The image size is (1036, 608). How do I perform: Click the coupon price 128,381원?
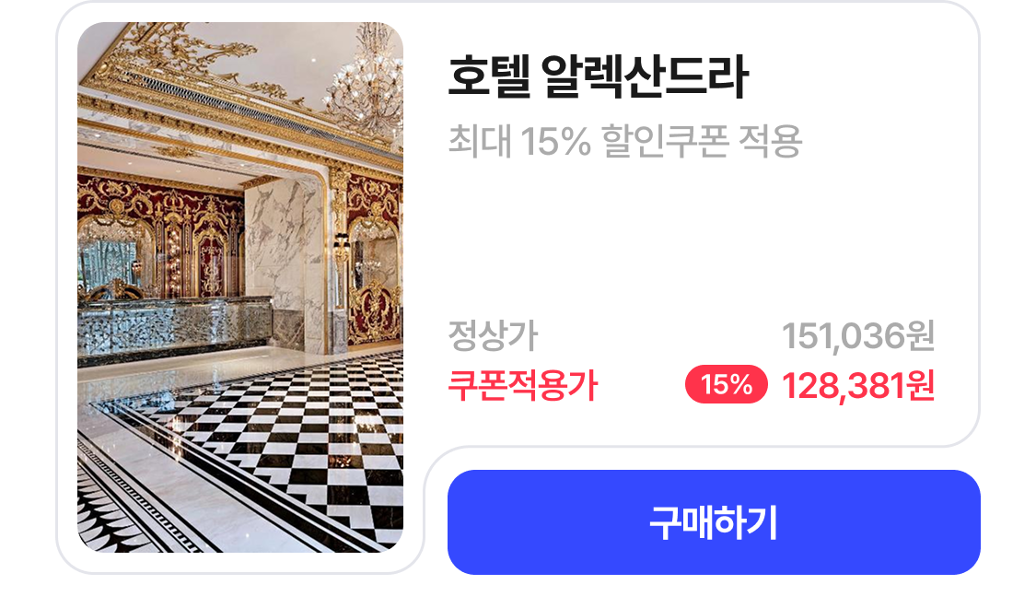coord(858,385)
